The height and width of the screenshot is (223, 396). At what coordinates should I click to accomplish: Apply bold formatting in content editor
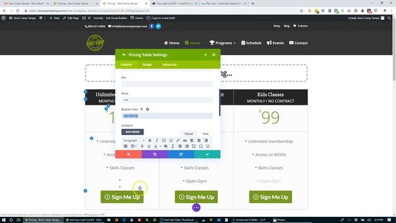[150, 141]
